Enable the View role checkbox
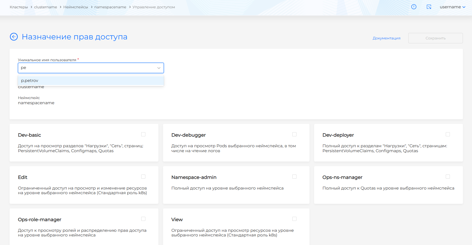 click(294, 219)
